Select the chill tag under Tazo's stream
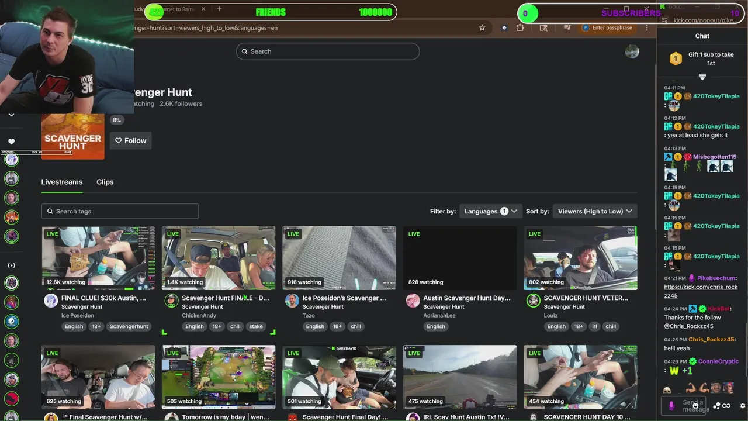748x421 pixels. (356, 326)
